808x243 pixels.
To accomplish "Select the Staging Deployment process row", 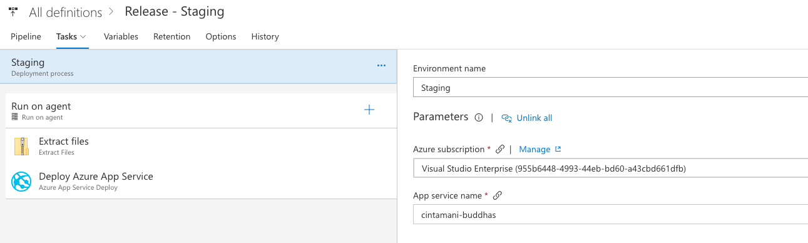I will click(198, 66).
